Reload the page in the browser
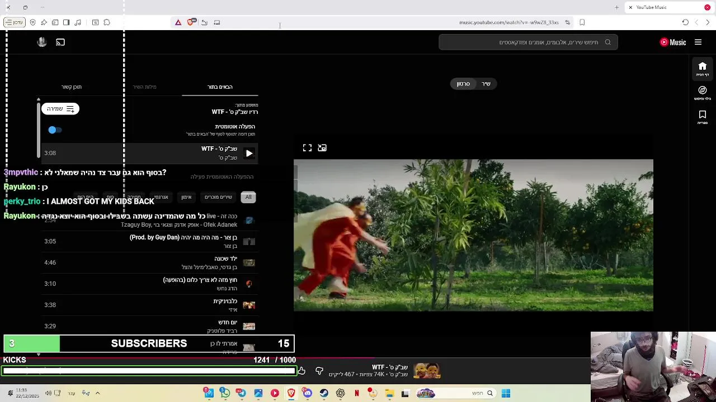This screenshot has width=716, height=402. point(685,22)
